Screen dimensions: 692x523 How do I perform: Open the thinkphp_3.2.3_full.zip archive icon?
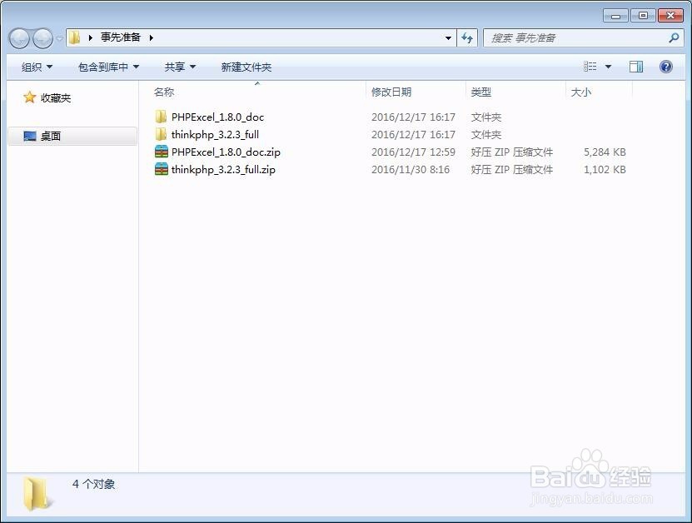coord(162,169)
